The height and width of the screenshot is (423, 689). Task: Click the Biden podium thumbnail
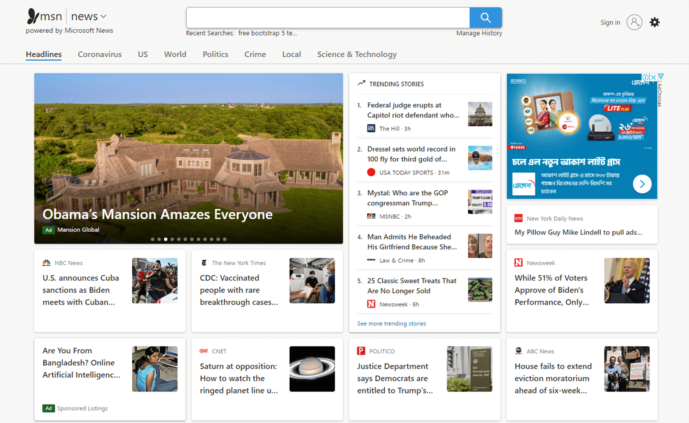[627, 280]
